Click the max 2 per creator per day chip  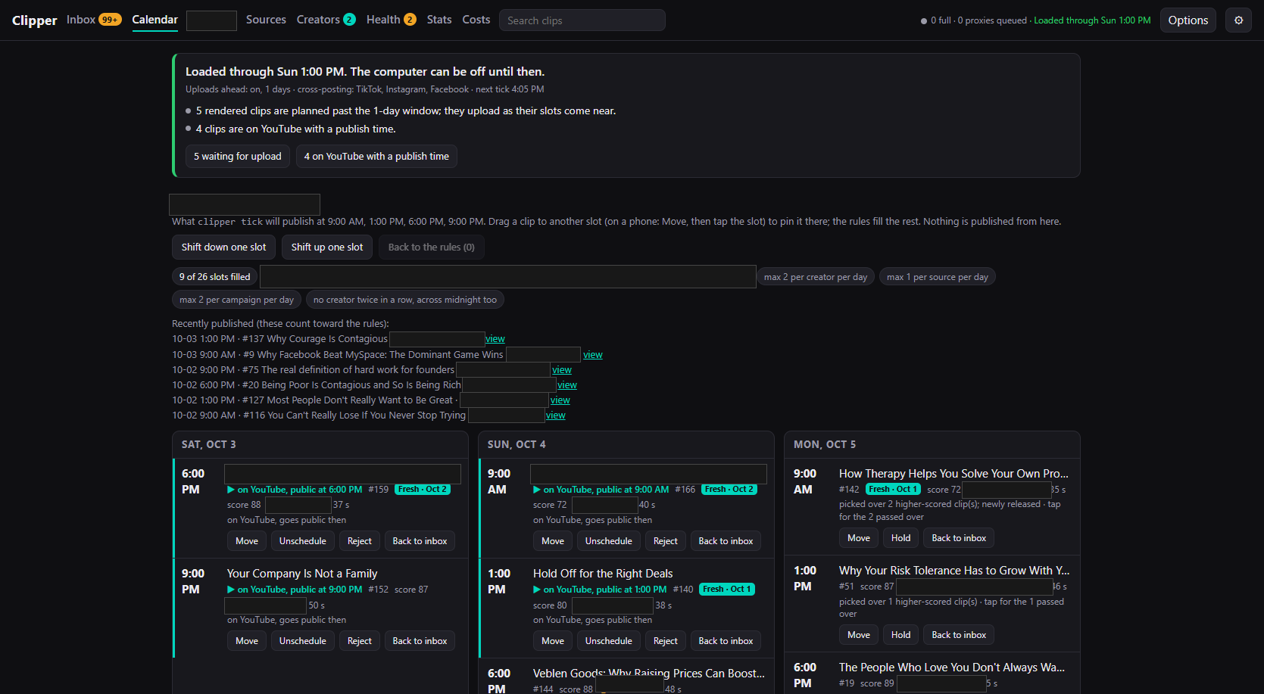[816, 277]
